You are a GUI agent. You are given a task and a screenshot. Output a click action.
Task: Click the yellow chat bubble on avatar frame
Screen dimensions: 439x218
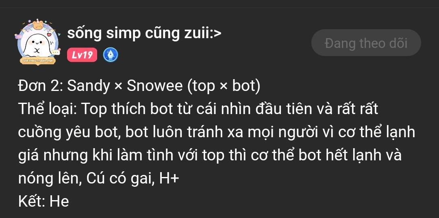[56, 52]
